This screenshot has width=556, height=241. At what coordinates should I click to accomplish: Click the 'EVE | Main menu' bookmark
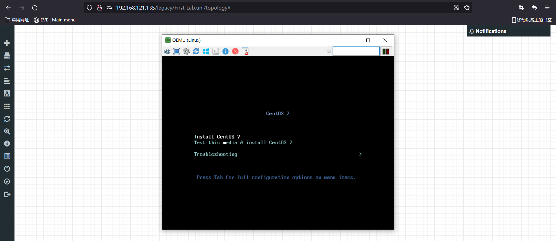coord(54,20)
